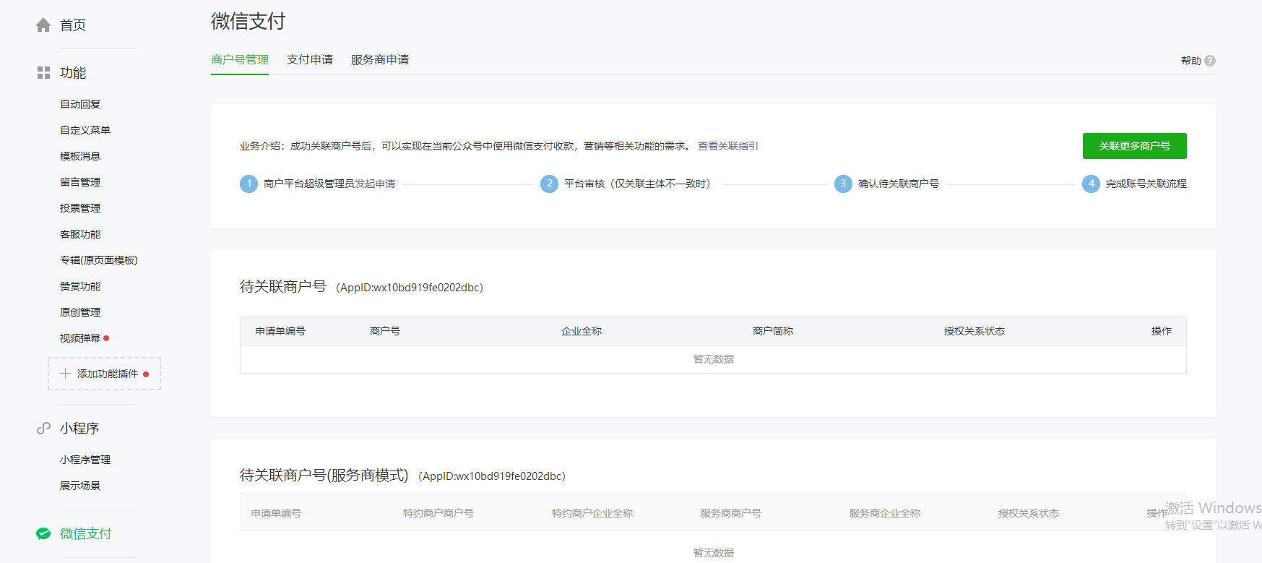Select the 商户号管理 tab

[240, 60]
